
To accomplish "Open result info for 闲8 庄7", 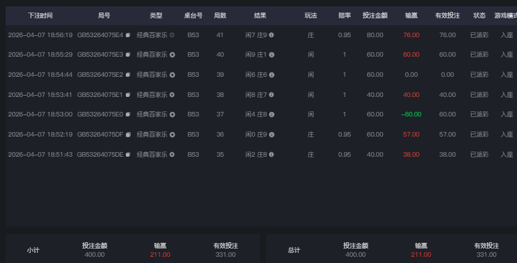I will (x=271, y=95).
